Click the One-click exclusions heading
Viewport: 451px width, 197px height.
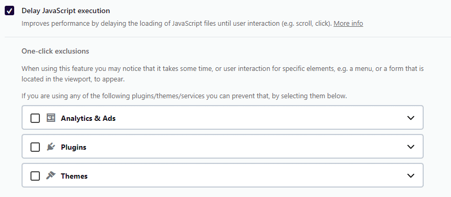pyautogui.click(x=55, y=51)
